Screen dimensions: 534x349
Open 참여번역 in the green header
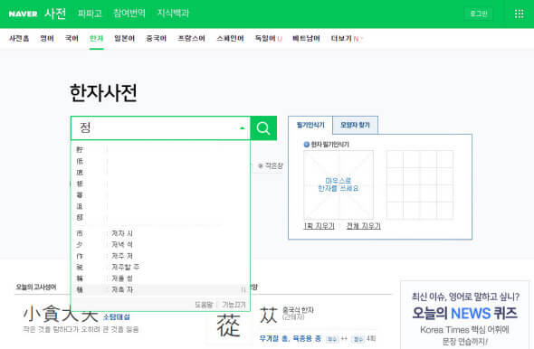pos(129,14)
